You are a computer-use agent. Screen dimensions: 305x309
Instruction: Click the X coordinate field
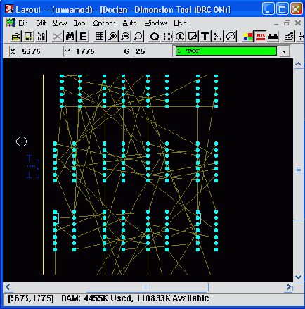point(41,51)
